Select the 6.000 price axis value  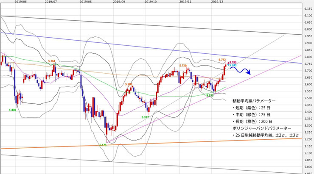308,29
